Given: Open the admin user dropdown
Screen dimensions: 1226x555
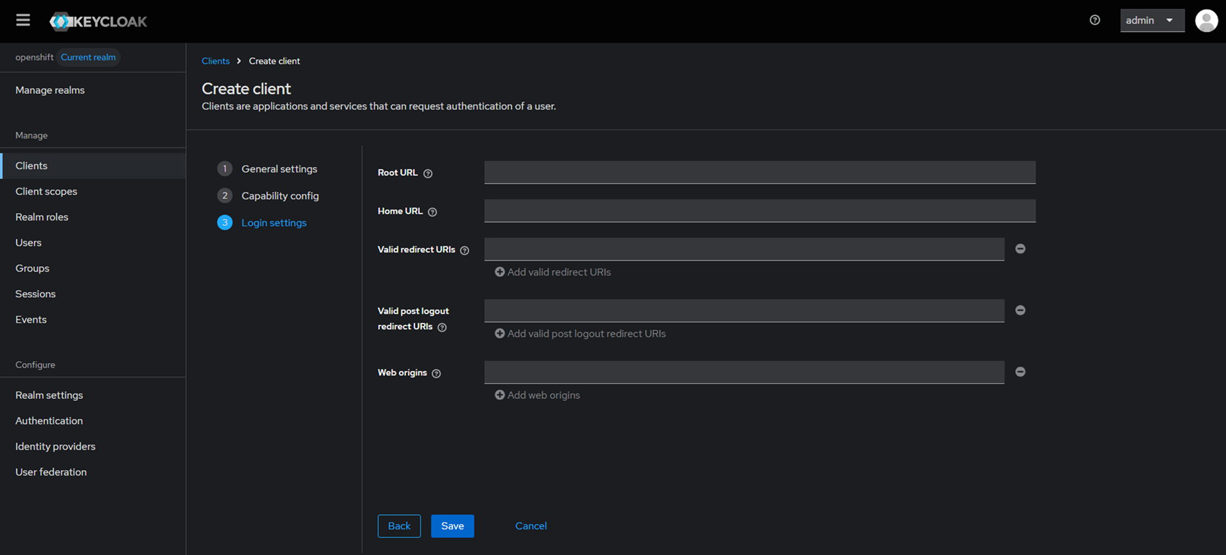Looking at the screenshot, I should click(x=1151, y=21).
